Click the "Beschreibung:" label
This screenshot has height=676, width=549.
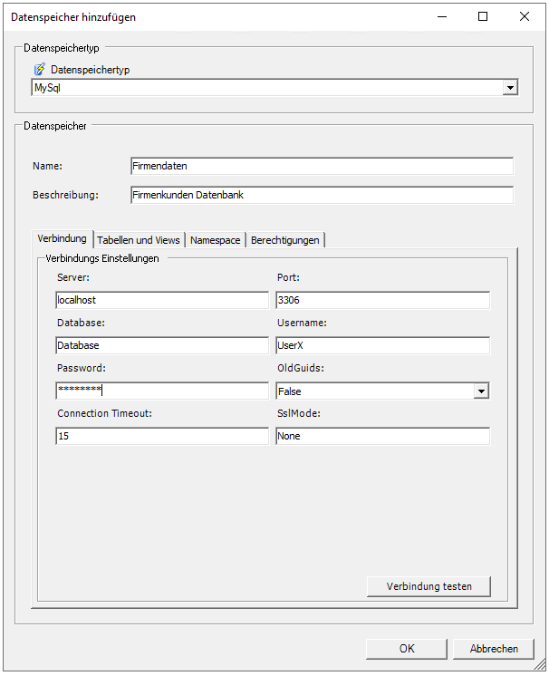click(x=65, y=195)
